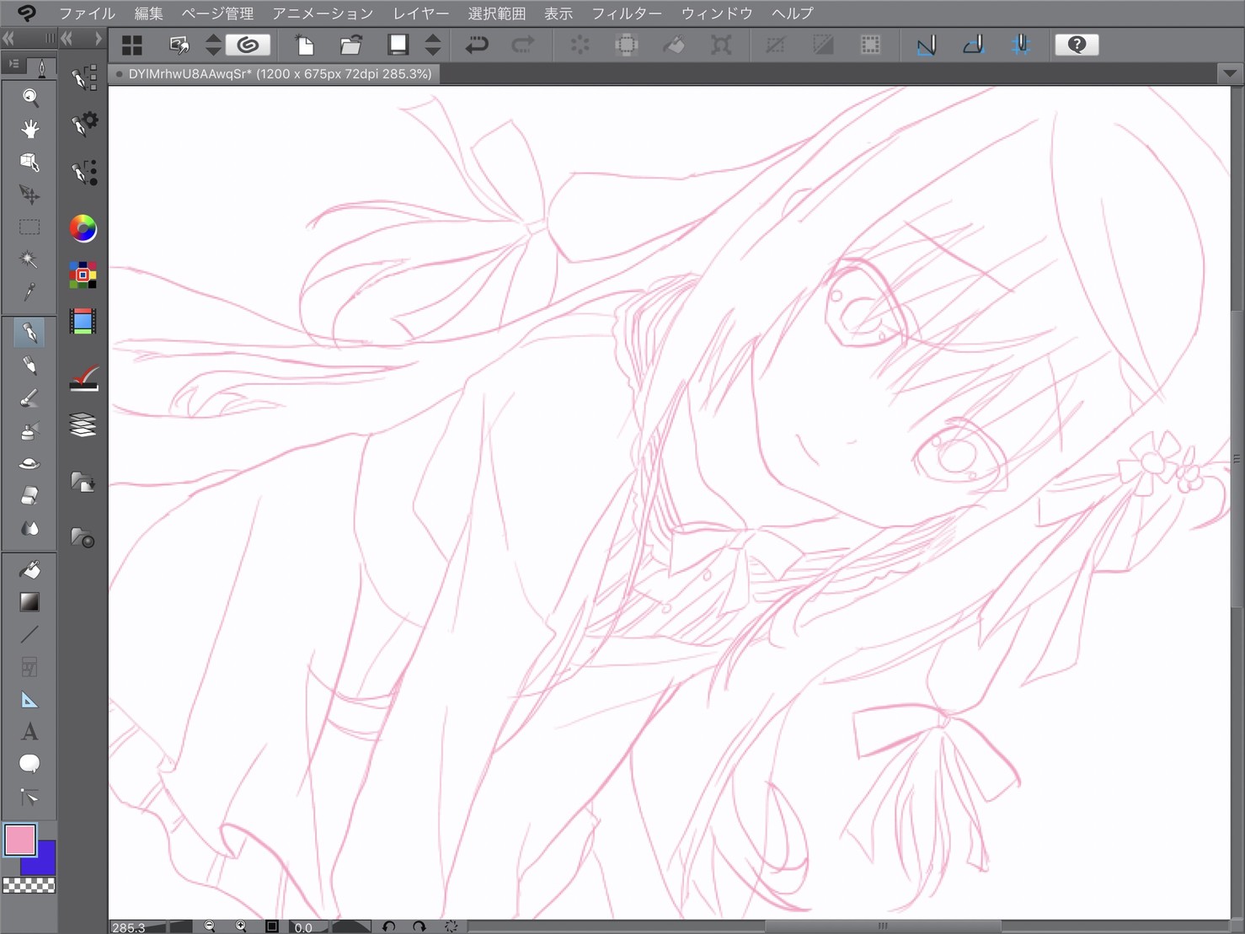
Task: Select the Gradient tool
Action: [x=29, y=602]
